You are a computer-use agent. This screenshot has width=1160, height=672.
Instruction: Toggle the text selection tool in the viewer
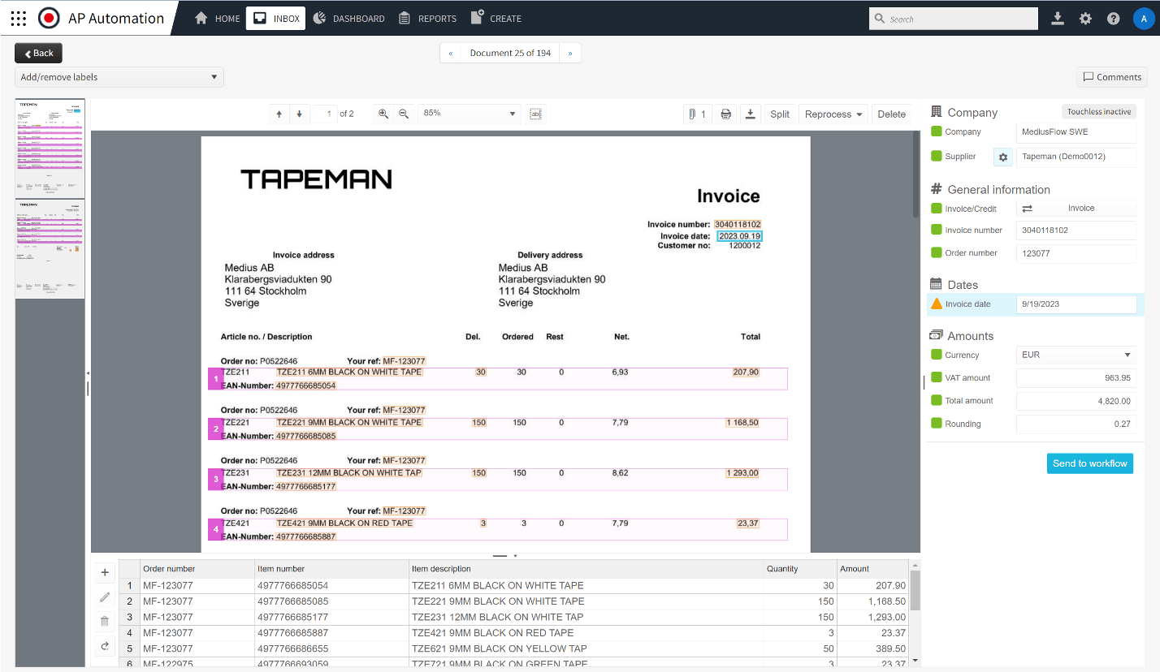coord(535,114)
